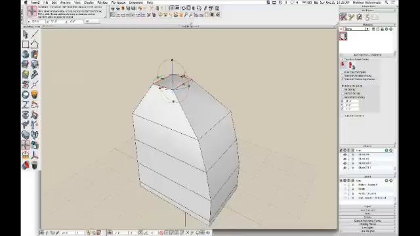
Task: Select the third scaling radio option
Action: click(x=343, y=97)
